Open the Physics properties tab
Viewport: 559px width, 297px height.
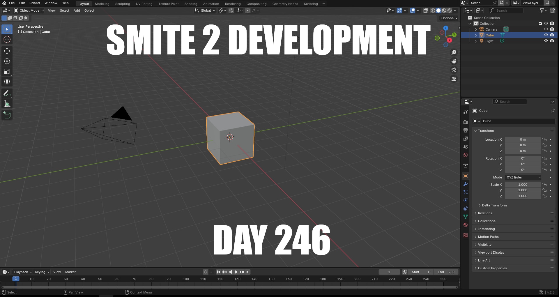[466, 200]
